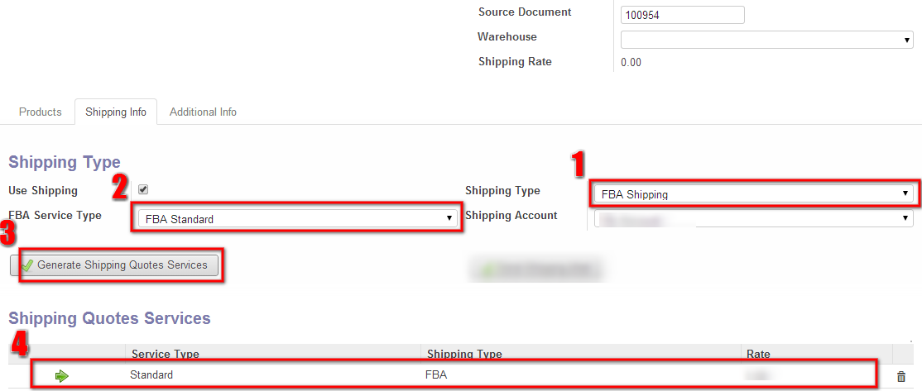This screenshot has width=922, height=391.
Task: Open the Shipping Type dropdown
Action: (x=752, y=194)
